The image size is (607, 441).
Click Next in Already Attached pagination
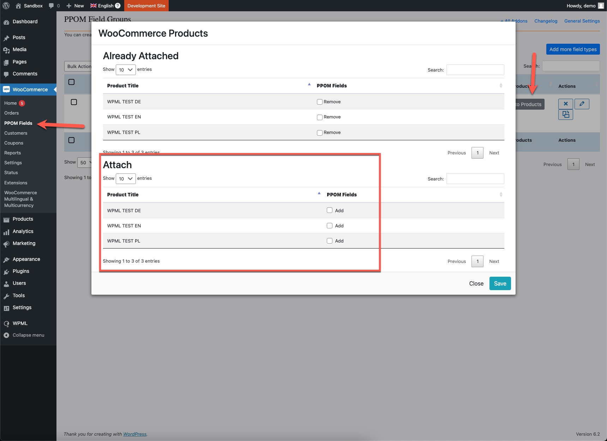click(x=494, y=153)
